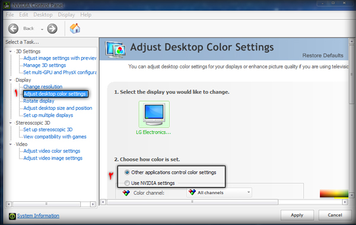The width and height of the screenshot is (356, 225).
Task: Open System Information link
Action: point(38,216)
